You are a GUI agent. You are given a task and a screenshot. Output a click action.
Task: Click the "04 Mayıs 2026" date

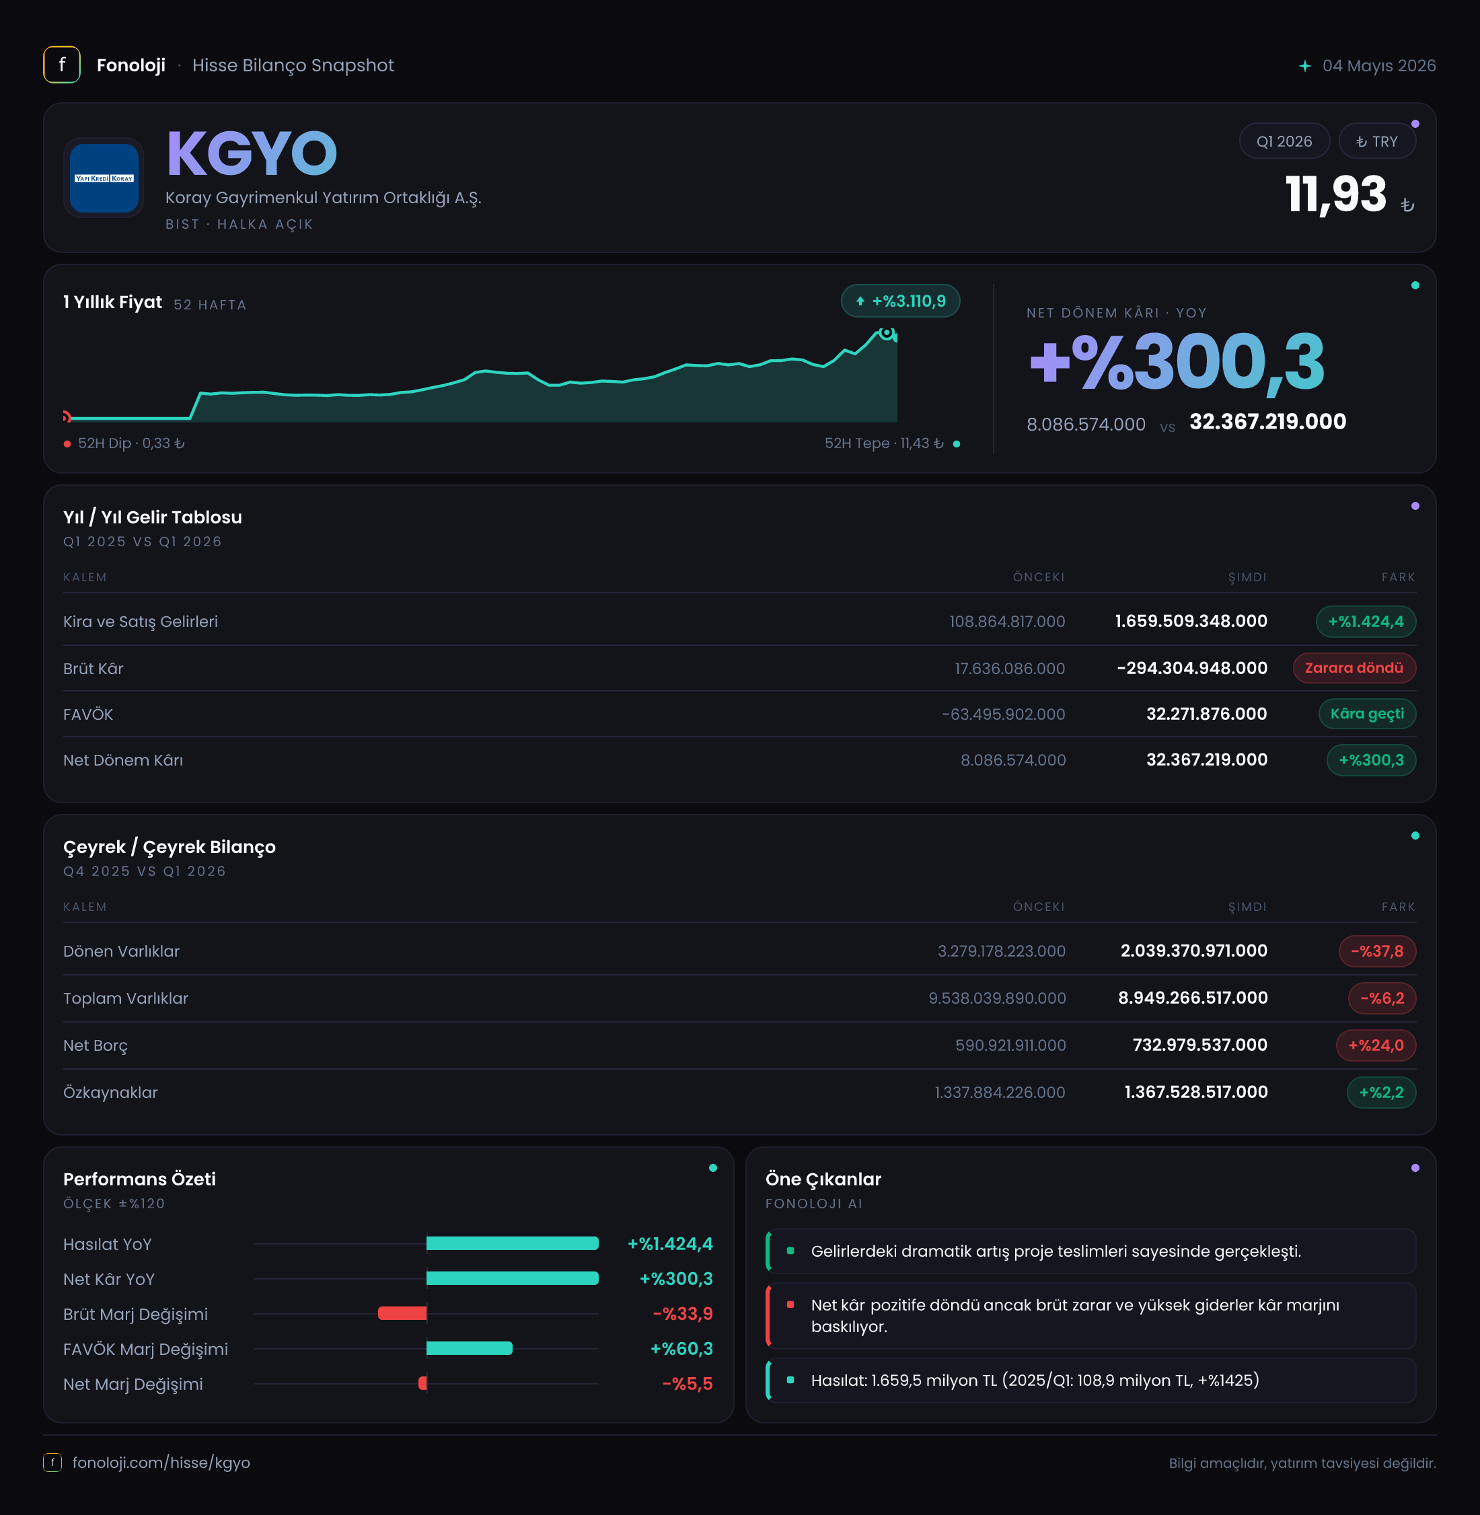pos(1379,66)
